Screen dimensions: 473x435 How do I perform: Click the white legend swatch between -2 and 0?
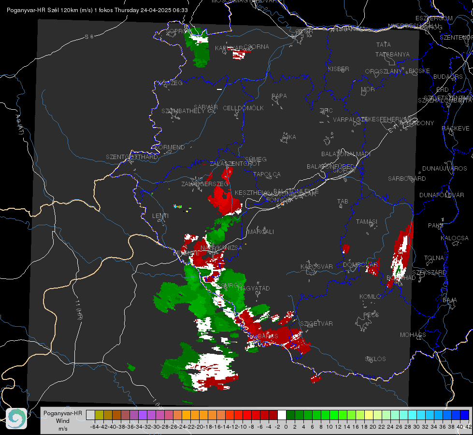[282, 415]
